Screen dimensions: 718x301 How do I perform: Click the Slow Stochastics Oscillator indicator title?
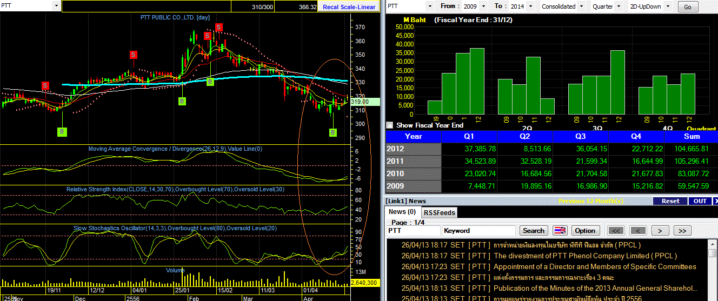(x=175, y=229)
